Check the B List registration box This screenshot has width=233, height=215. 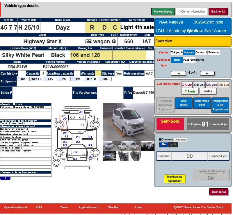(x=199, y=85)
